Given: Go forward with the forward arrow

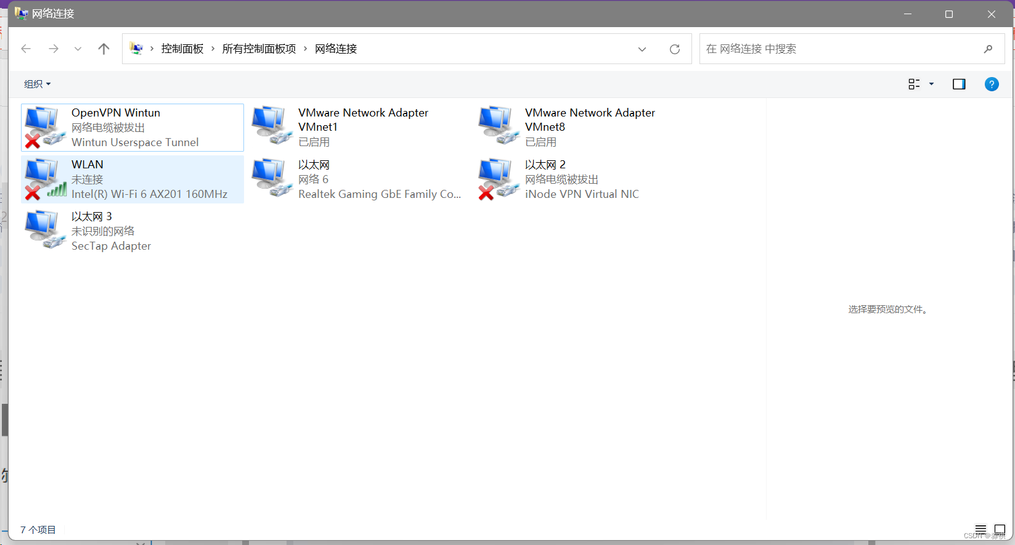Looking at the screenshot, I should [x=54, y=49].
